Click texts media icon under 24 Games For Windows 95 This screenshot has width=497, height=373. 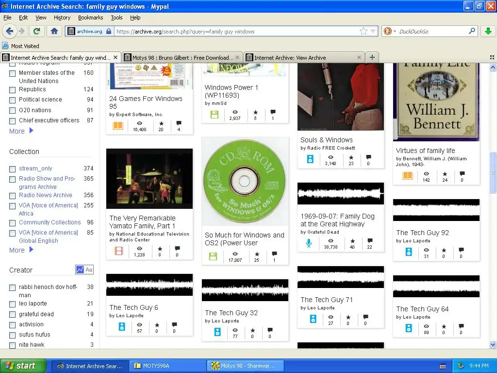tap(118, 126)
